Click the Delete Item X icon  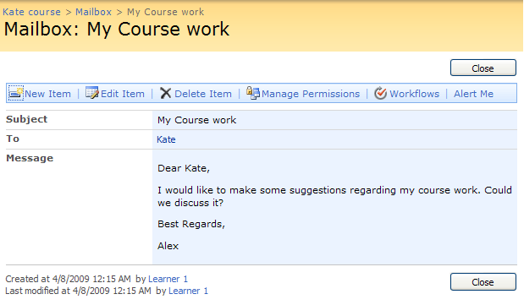tap(165, 93)
